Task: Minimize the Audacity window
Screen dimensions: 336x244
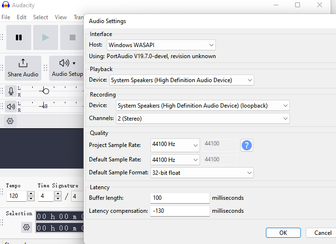Action: pyautogui.click(x=276, y=5)
